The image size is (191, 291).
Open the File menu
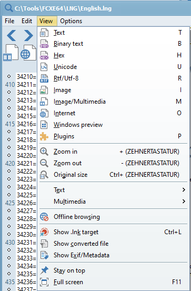coord(9,21)
